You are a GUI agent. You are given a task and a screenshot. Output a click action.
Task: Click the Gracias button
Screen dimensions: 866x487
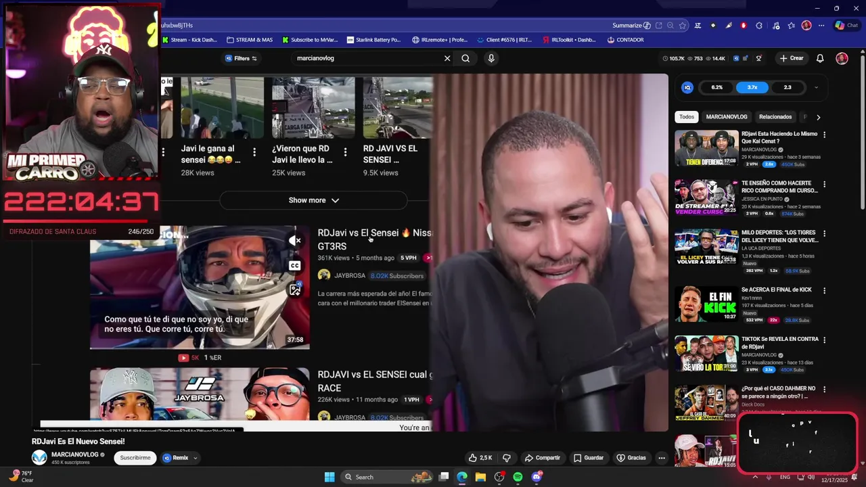point(631,458)
